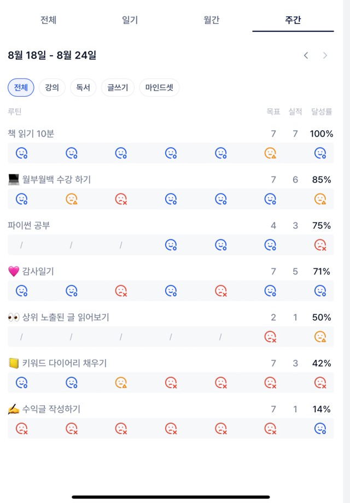Image resolution: width=350 pixels, height=503 pixels.
Task: Click first blue smiley in 책 읽기 10분 row
Action: pyautogui.click(x=22, y=153)
